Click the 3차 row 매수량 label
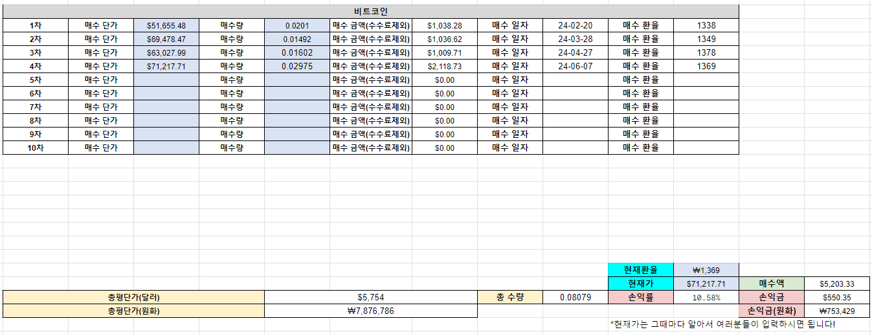The image size is (872, 334). click(x=232, y=52)
